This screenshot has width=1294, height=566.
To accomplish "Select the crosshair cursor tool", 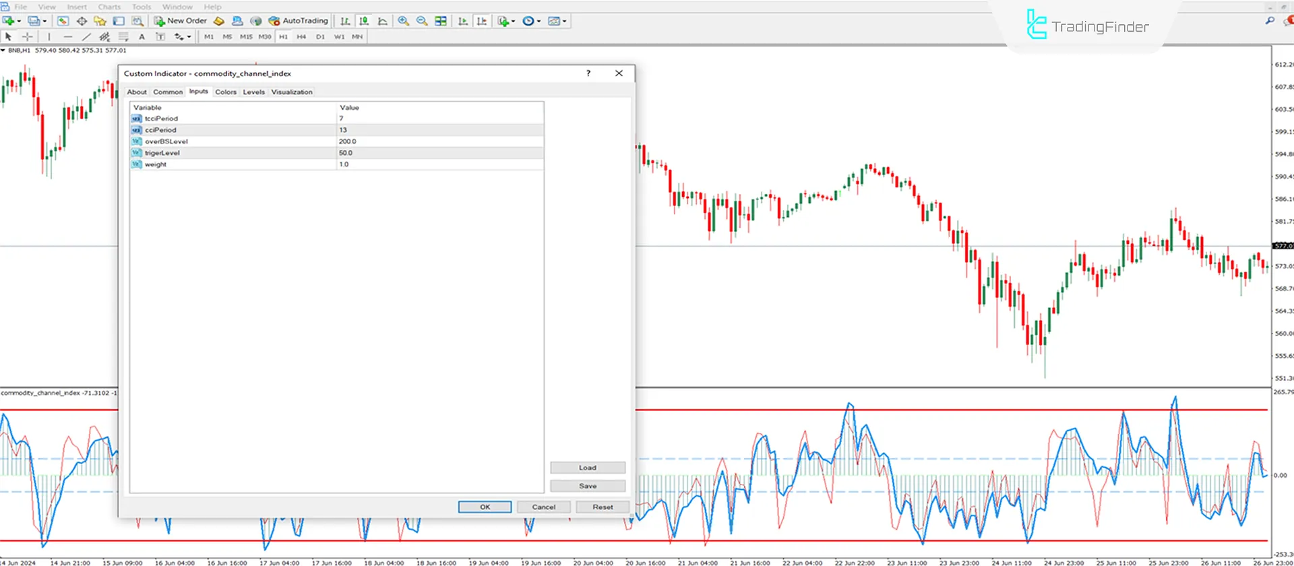I will point(28,37).
